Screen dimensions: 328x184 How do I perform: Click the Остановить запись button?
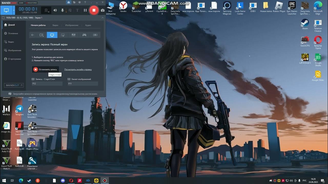45,69
